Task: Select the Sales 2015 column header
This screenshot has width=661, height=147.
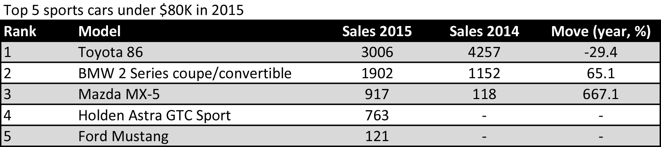Action: (377, 32)
